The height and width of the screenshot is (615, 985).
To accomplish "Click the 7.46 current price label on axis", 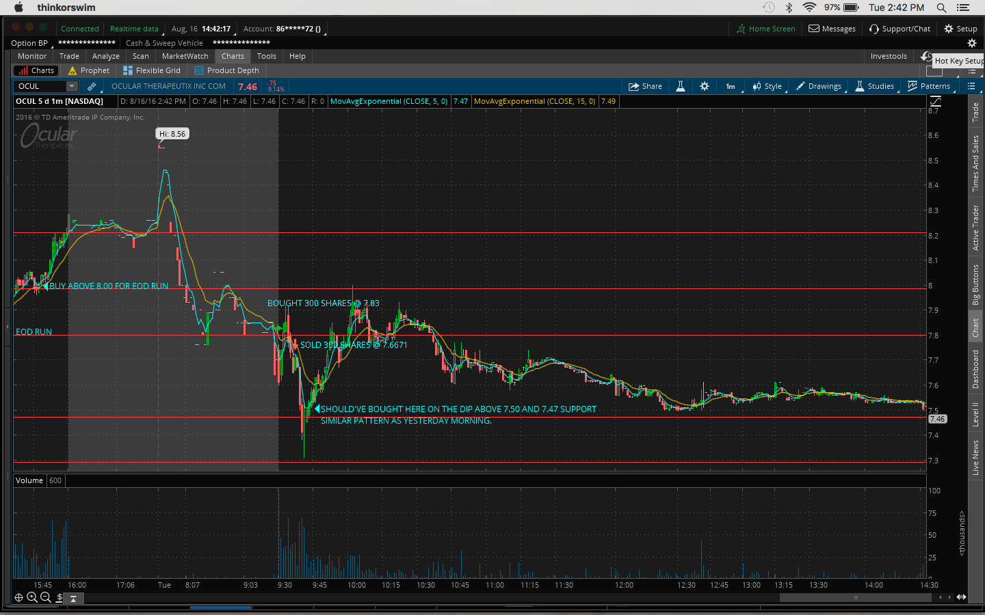I will [x=937, y=419].
